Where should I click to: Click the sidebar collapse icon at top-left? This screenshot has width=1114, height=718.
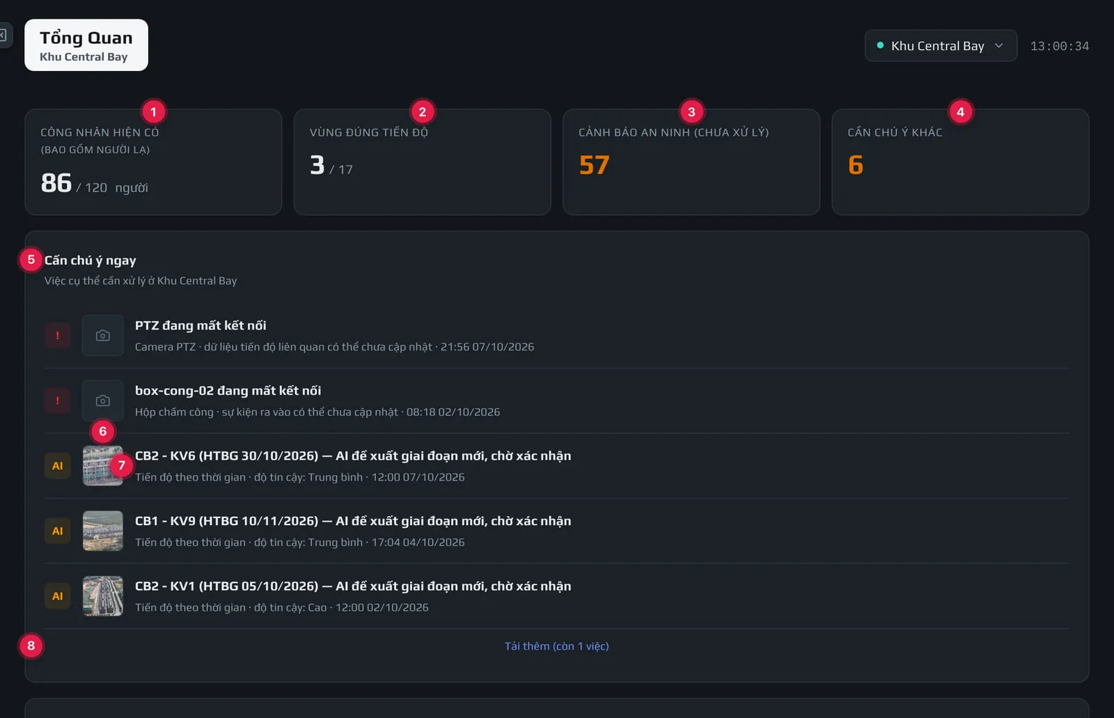point(3,35)
